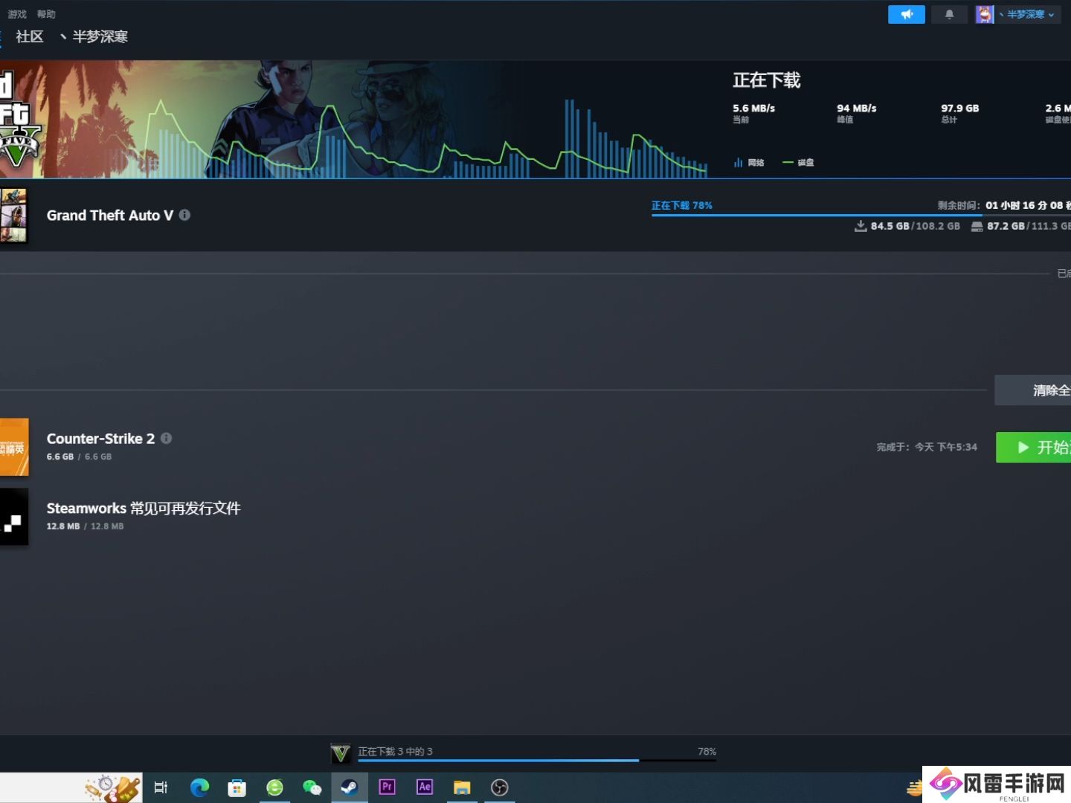Open Steam announcements via megaphone icon
The height and width of the screenshot is (803, 1071).
906,14
